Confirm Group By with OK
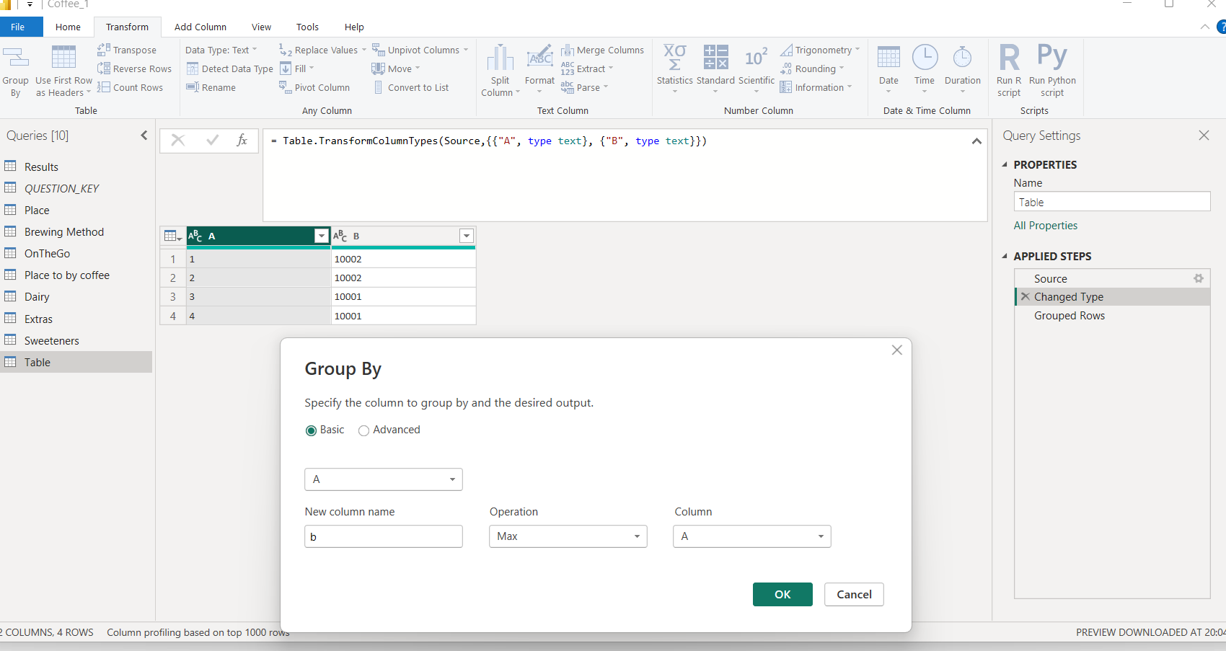This screenshot has height=651, width=1226. point(782,594)
